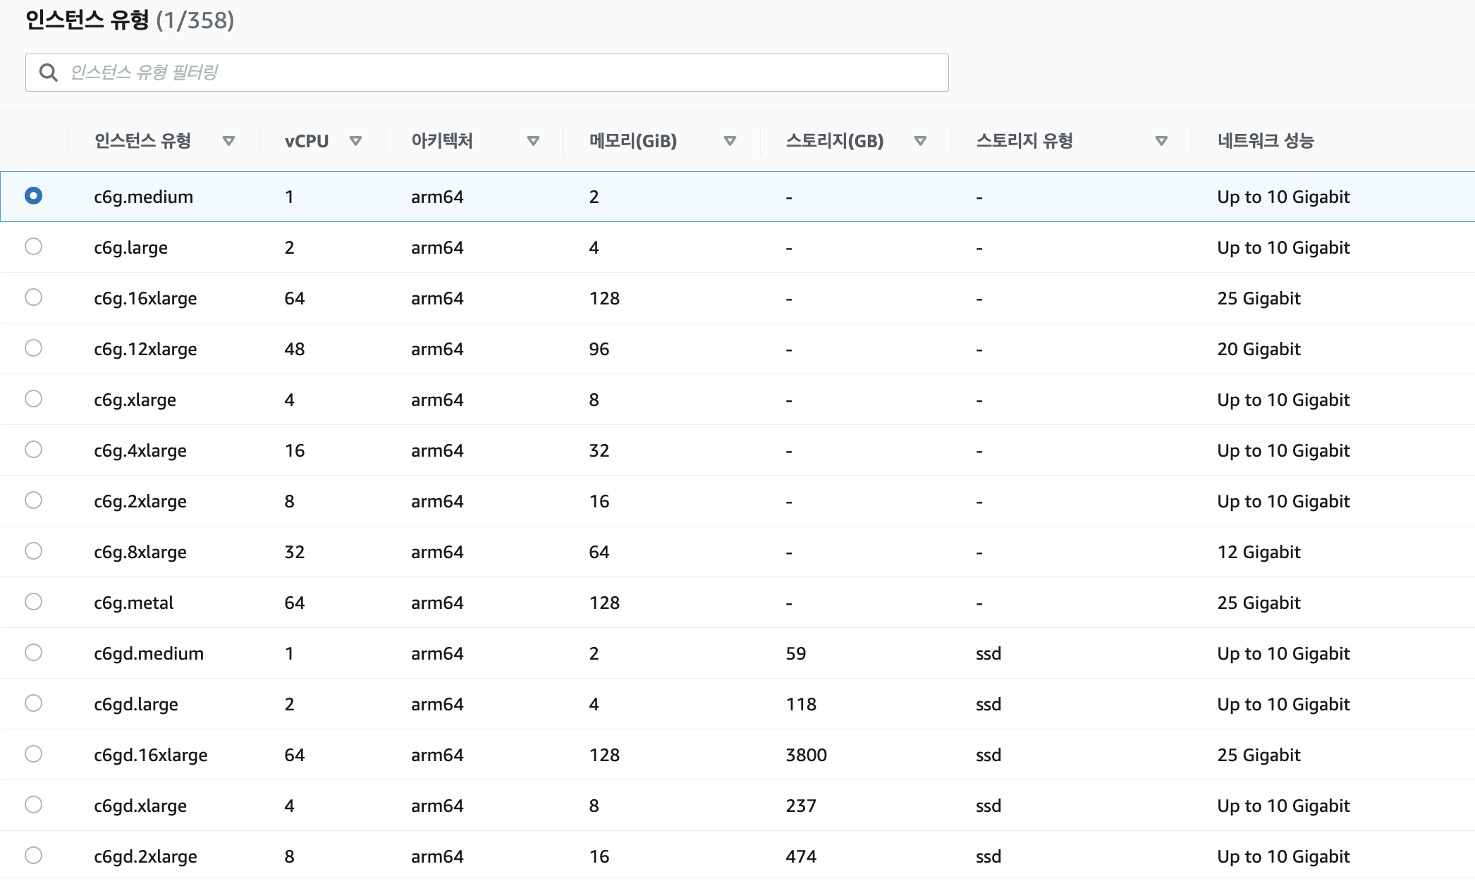Click the c6gd.16xlarge row name
This screenshot has height=888, width=1475.
tap(150, 755)
